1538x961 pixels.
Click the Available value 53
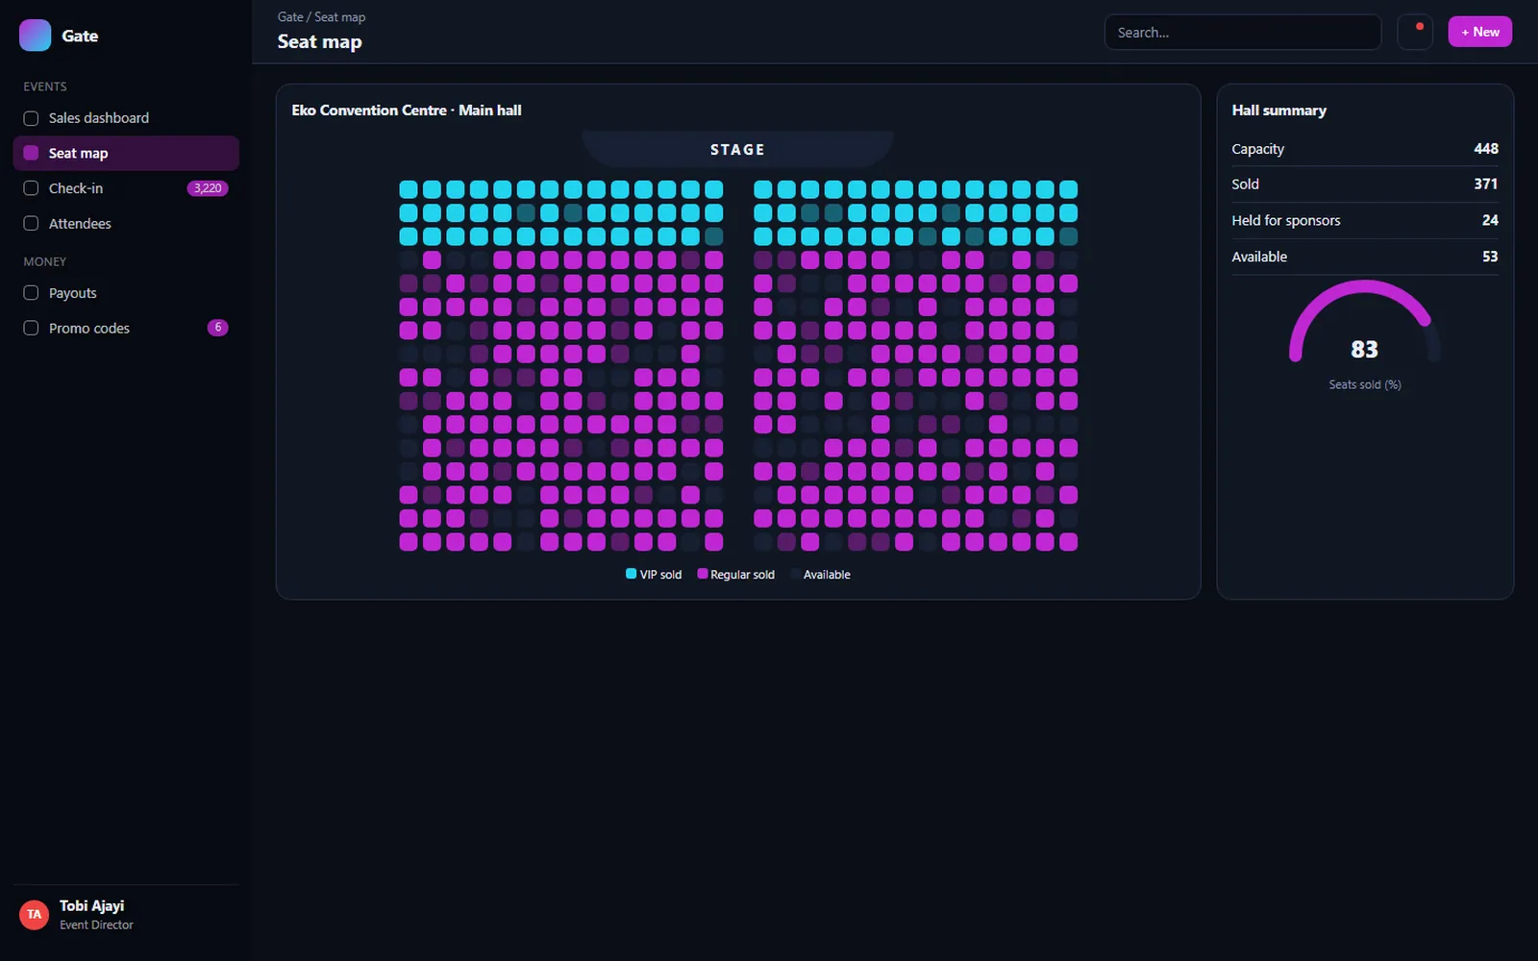(x=1490, y=257)
